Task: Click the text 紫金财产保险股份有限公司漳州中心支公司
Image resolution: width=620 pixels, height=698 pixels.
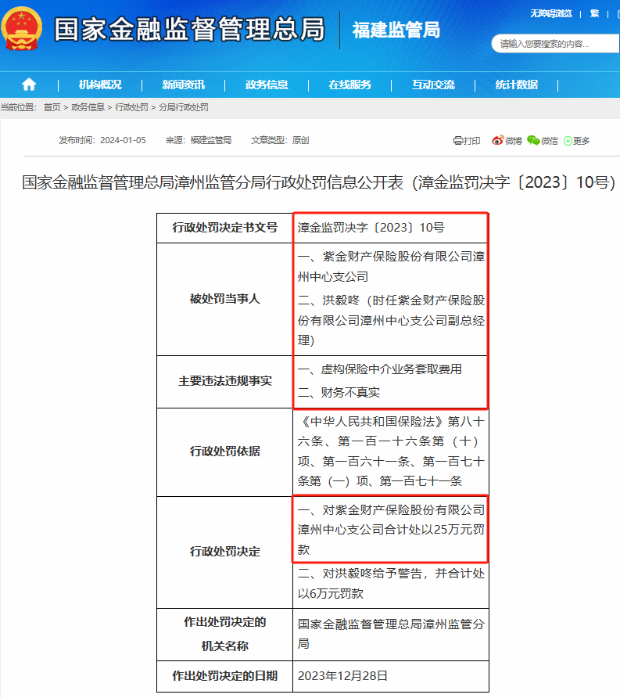Action: tap(391, 267)
